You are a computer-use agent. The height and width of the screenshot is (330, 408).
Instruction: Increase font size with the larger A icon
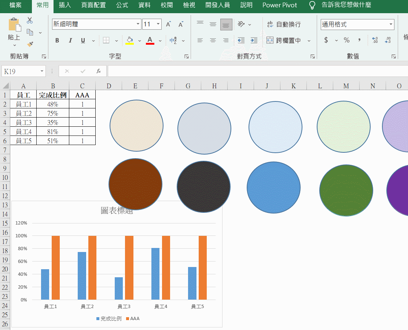169,24
